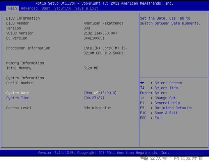Select the System Date item
This screenshot has height=166, width=210.
(x=18, y=93)
